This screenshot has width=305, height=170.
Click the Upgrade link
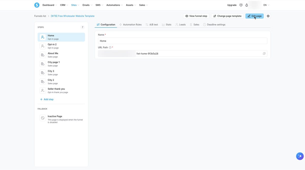click(232, 5)
